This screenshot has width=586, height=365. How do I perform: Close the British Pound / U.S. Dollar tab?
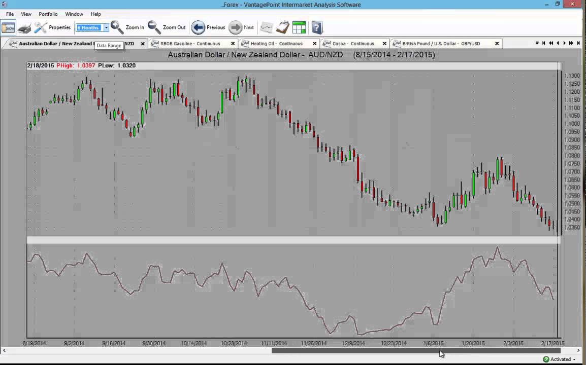click(497, 44)
